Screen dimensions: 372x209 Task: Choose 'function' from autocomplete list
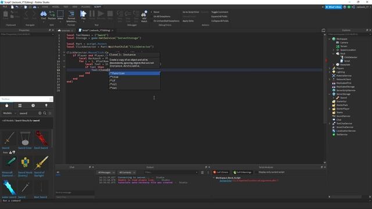click(134, 73)
